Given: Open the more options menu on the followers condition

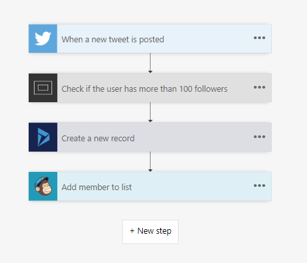Looking at the screenshot, I should click(259, 87).
